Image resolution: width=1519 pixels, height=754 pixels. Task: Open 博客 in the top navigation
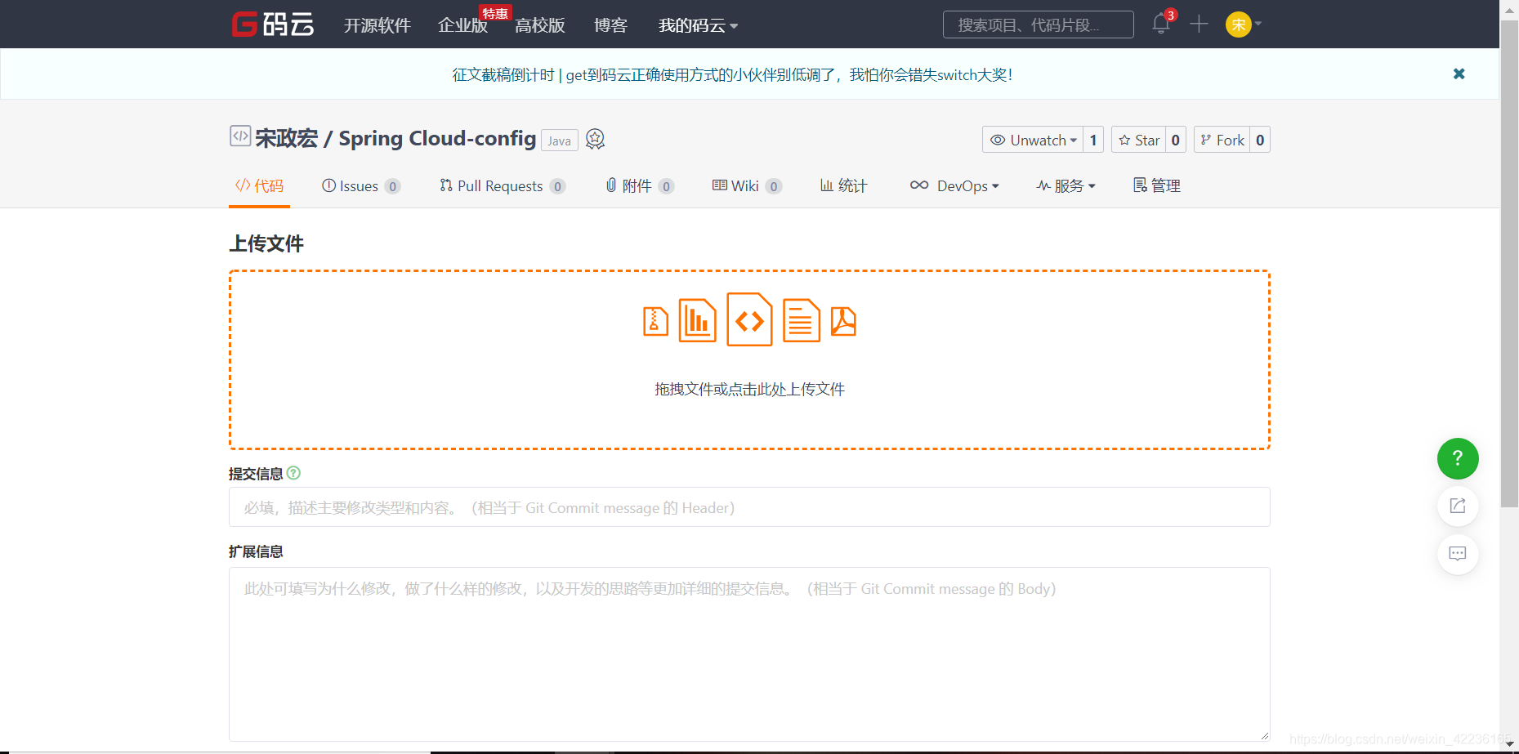610,25
